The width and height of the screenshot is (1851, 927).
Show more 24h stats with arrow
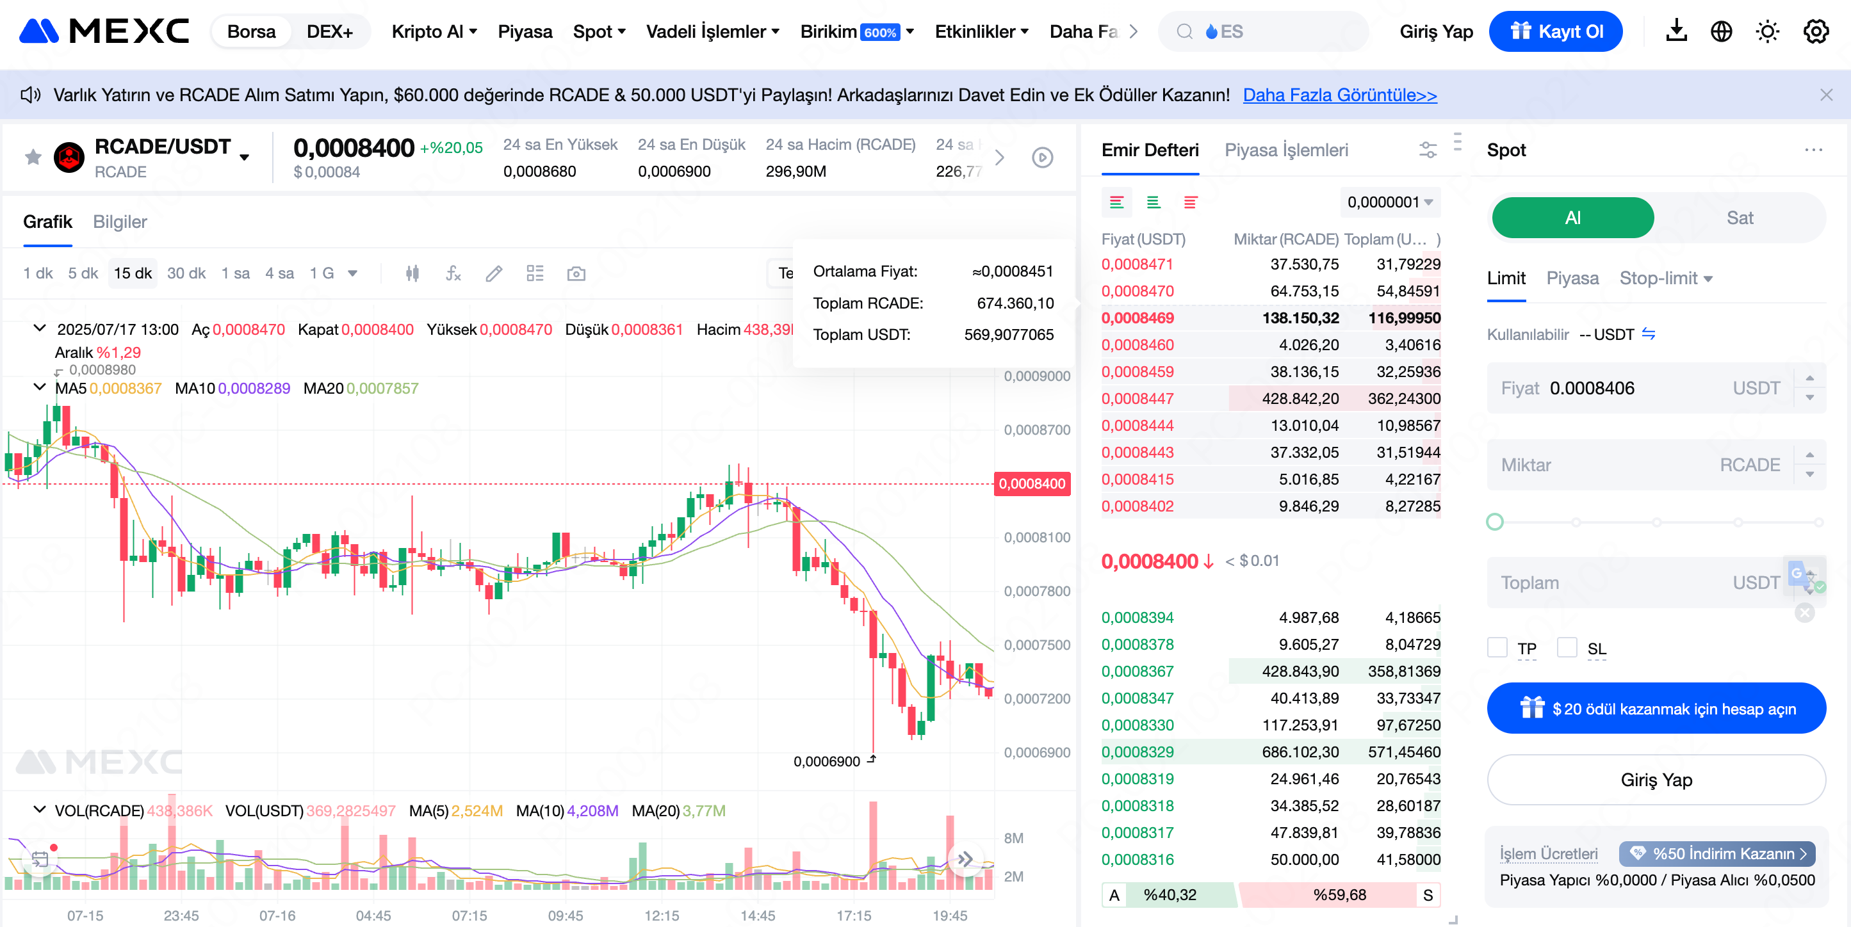coord(1000,157)
